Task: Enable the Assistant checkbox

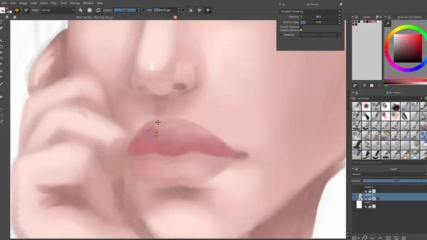Action: click(282, 35)
